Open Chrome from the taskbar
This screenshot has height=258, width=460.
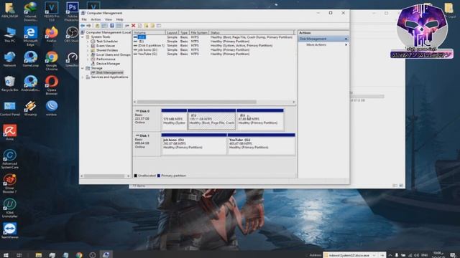[79, 255]
